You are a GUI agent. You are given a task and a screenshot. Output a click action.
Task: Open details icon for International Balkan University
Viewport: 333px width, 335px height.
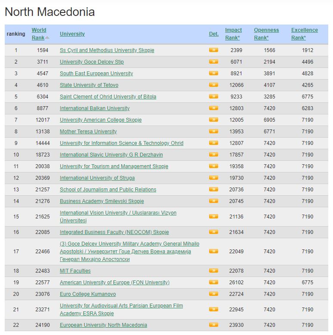point(213,108)
